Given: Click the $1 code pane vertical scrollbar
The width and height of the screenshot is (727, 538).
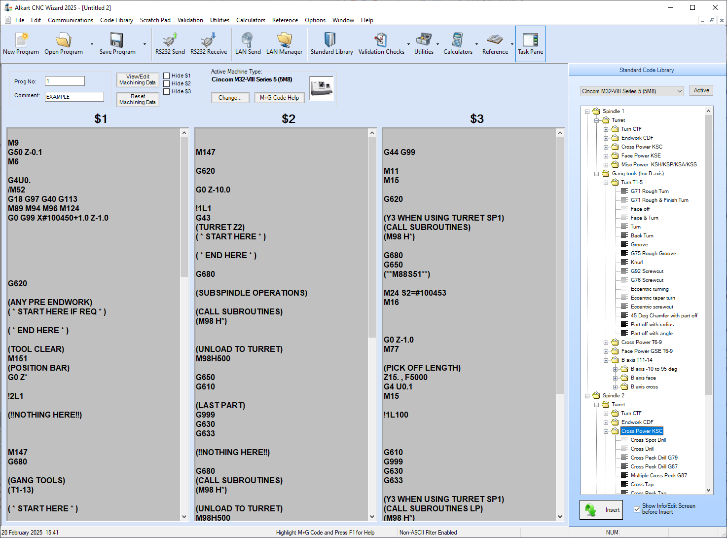Looking at the screenshot, I should coord(184,324).
